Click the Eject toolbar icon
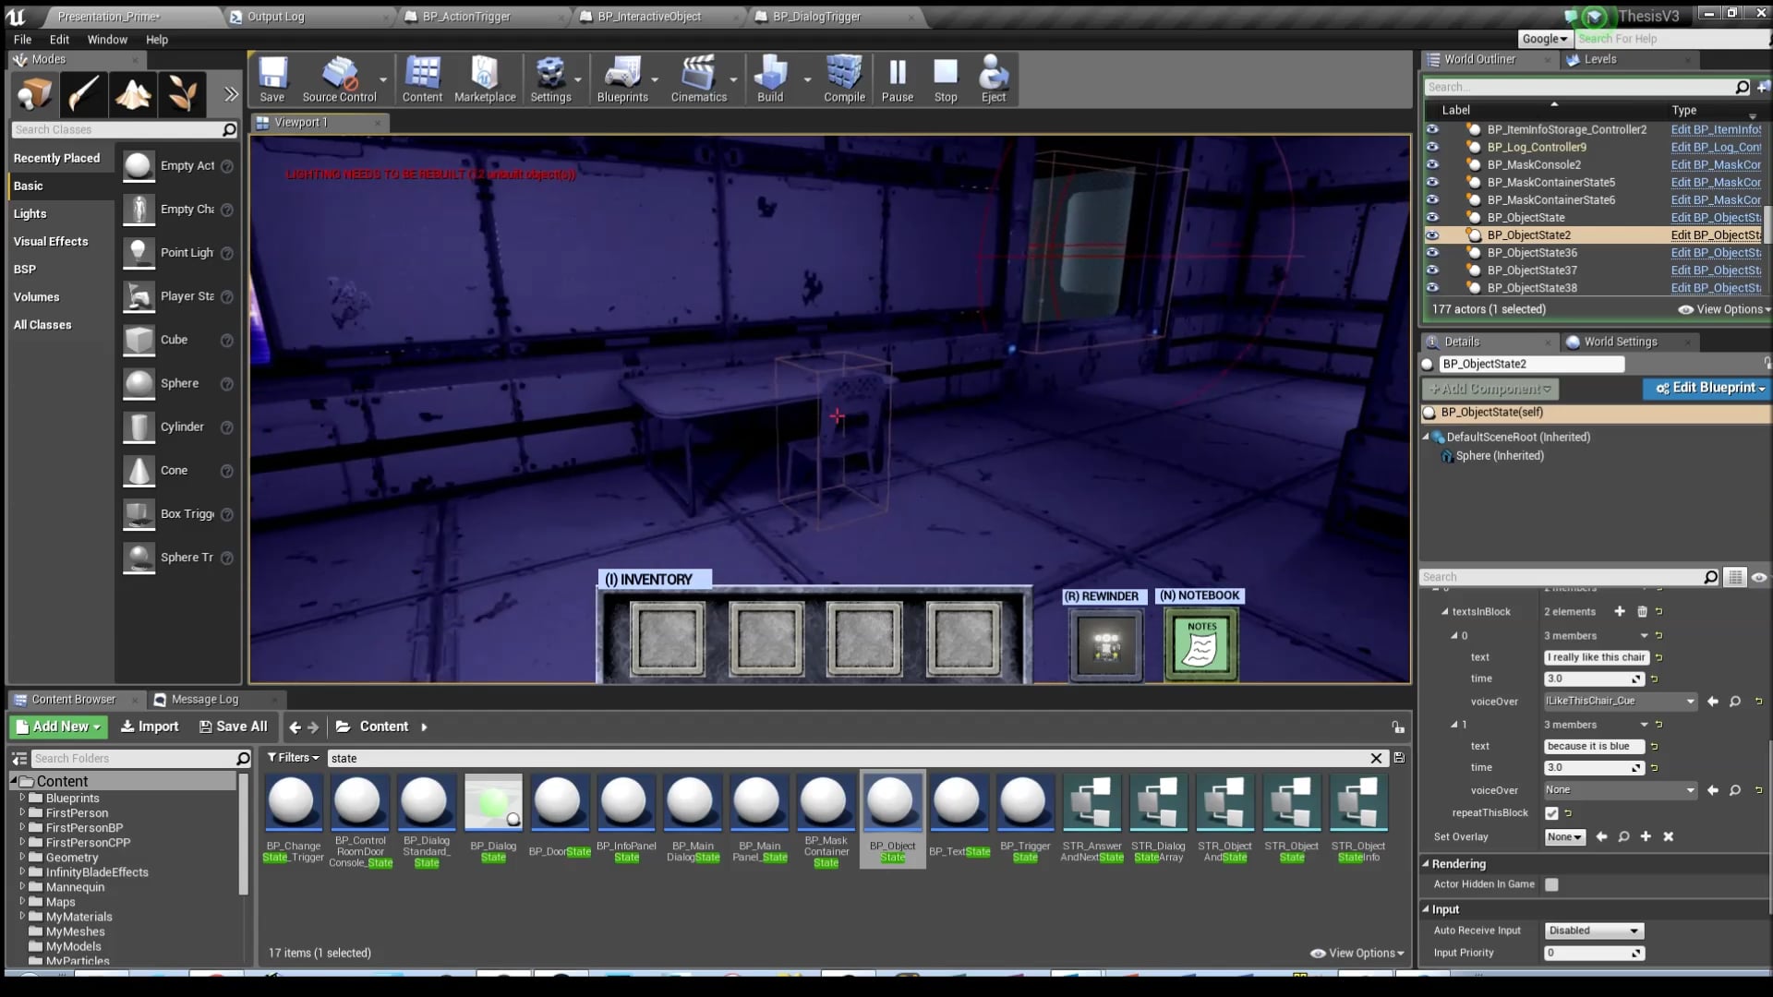The width and height of the screenshot is (1773, 997). pyautogui.click(x=994, y=79)
